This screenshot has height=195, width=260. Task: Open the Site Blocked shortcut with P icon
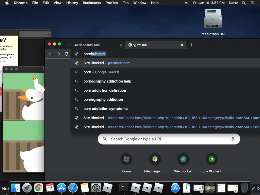pyautogui.click(x=183, y=163)
